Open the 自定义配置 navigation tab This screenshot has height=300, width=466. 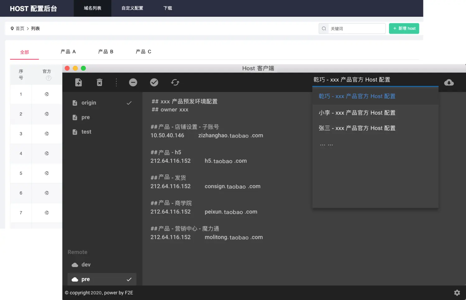[x=132, y=8]
